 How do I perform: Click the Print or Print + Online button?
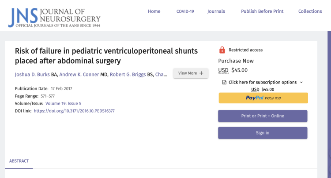[263, 116]
